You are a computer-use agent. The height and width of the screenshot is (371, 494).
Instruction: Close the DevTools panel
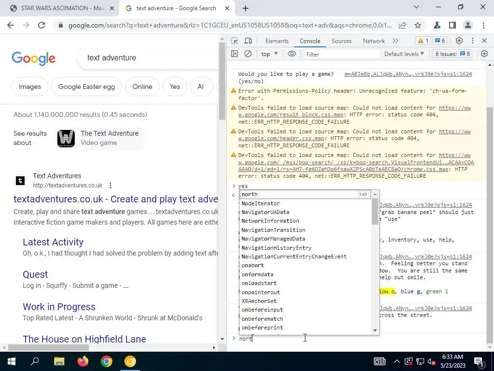click(484, 41)
